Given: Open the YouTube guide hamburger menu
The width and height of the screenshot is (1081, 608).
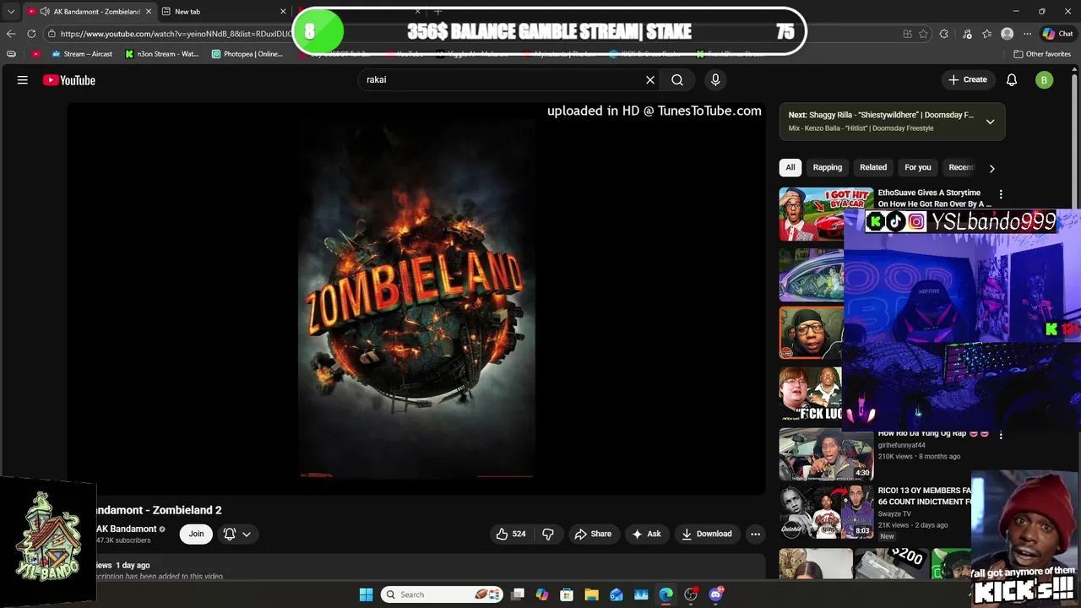Looking at the screenshot, I should [x=23, y=80].
